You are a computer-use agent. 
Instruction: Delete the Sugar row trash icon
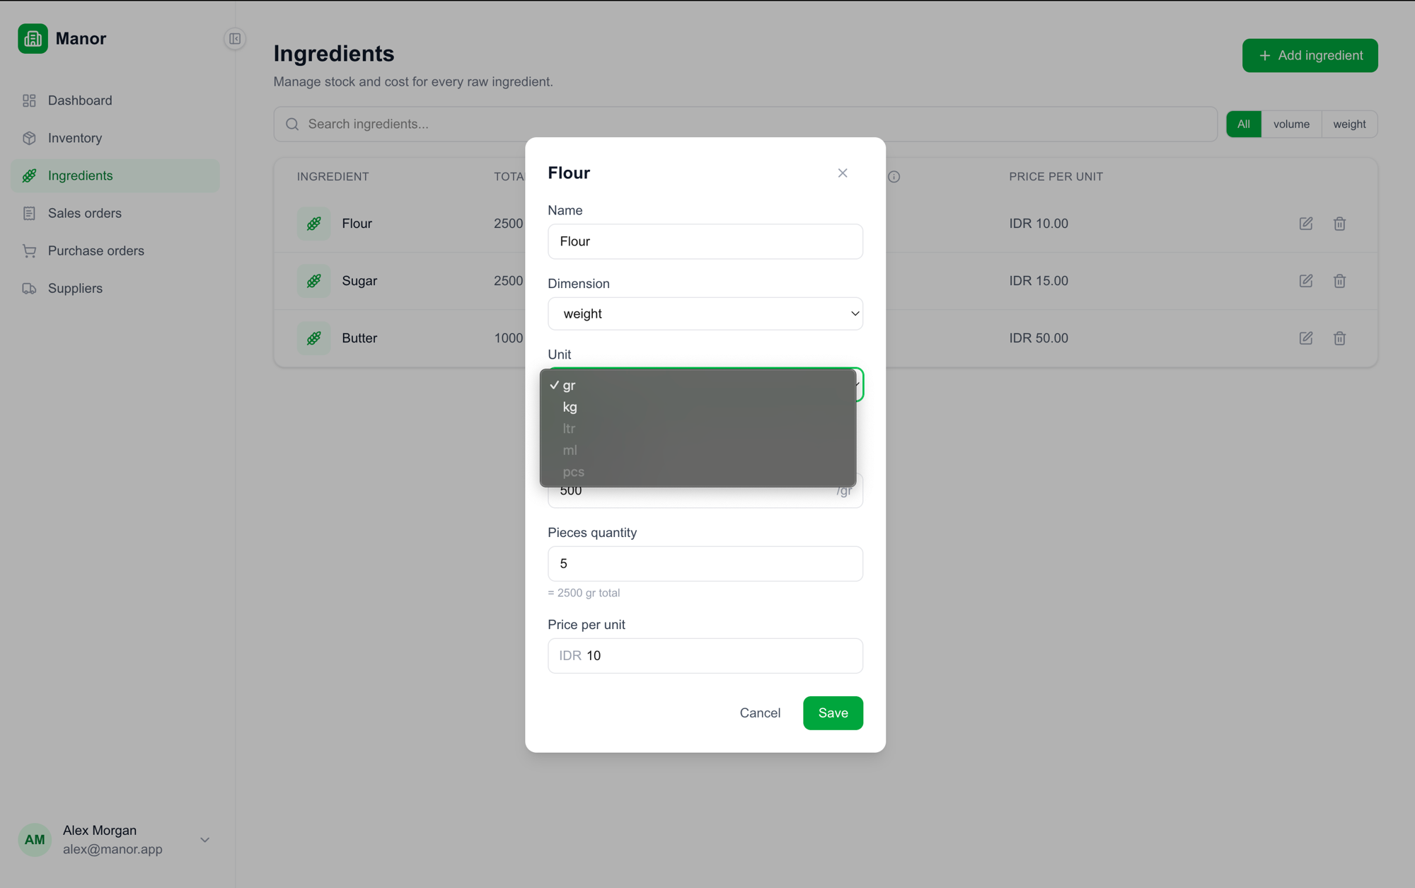point(1339,281)
